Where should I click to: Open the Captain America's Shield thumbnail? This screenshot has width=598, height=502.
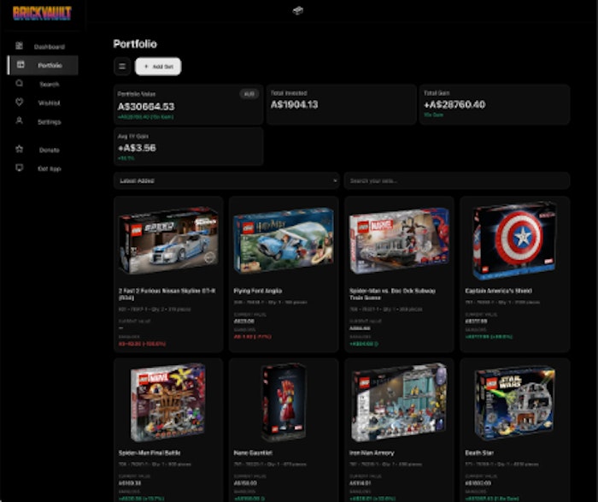click(514, 240)
